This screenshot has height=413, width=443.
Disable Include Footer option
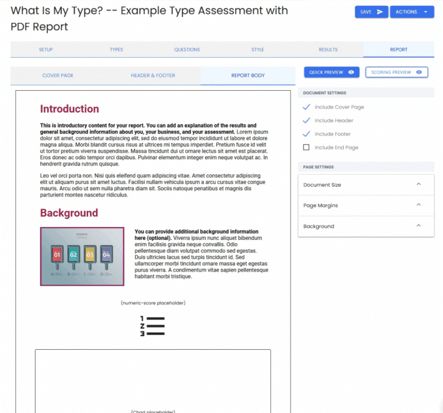coord(306,134)
